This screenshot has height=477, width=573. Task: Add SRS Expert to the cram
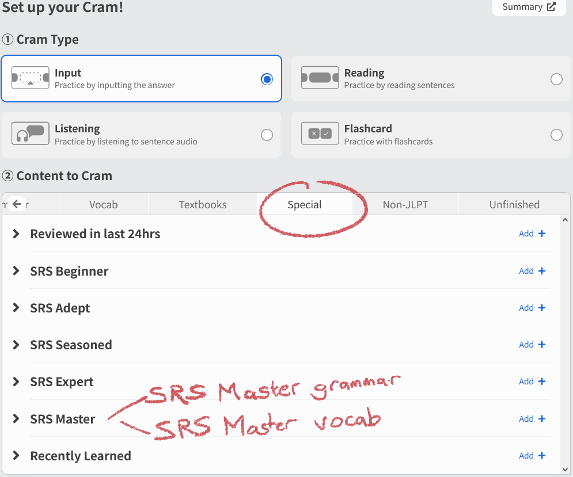[x=532, y=381]
